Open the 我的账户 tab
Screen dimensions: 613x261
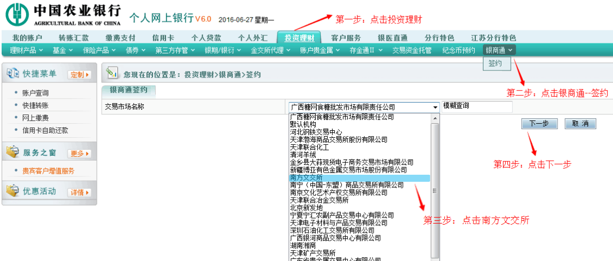[x=27, y=38]
